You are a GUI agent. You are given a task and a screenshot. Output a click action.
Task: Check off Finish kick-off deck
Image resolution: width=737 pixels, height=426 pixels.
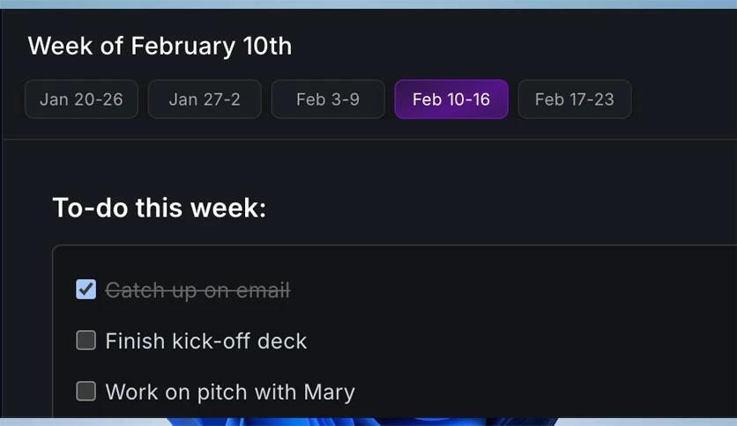point(86,340)
